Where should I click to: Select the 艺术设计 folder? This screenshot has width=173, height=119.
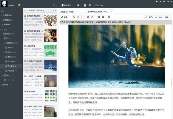[x=11, y=66]
